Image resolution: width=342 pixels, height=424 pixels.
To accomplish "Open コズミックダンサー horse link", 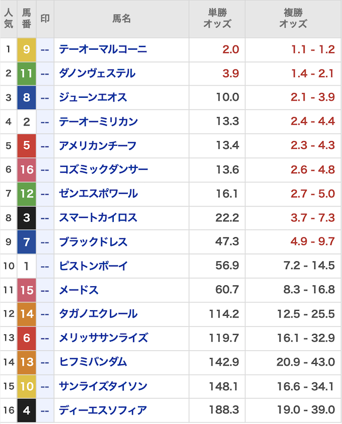I will coord(103,170).
